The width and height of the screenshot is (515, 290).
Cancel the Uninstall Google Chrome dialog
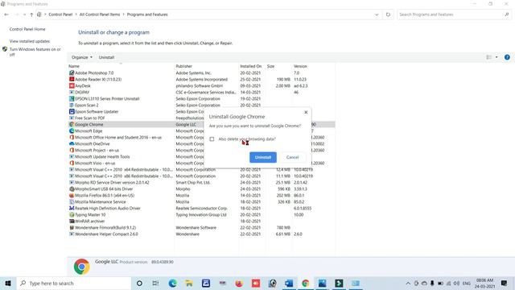(x=292, y=157)
